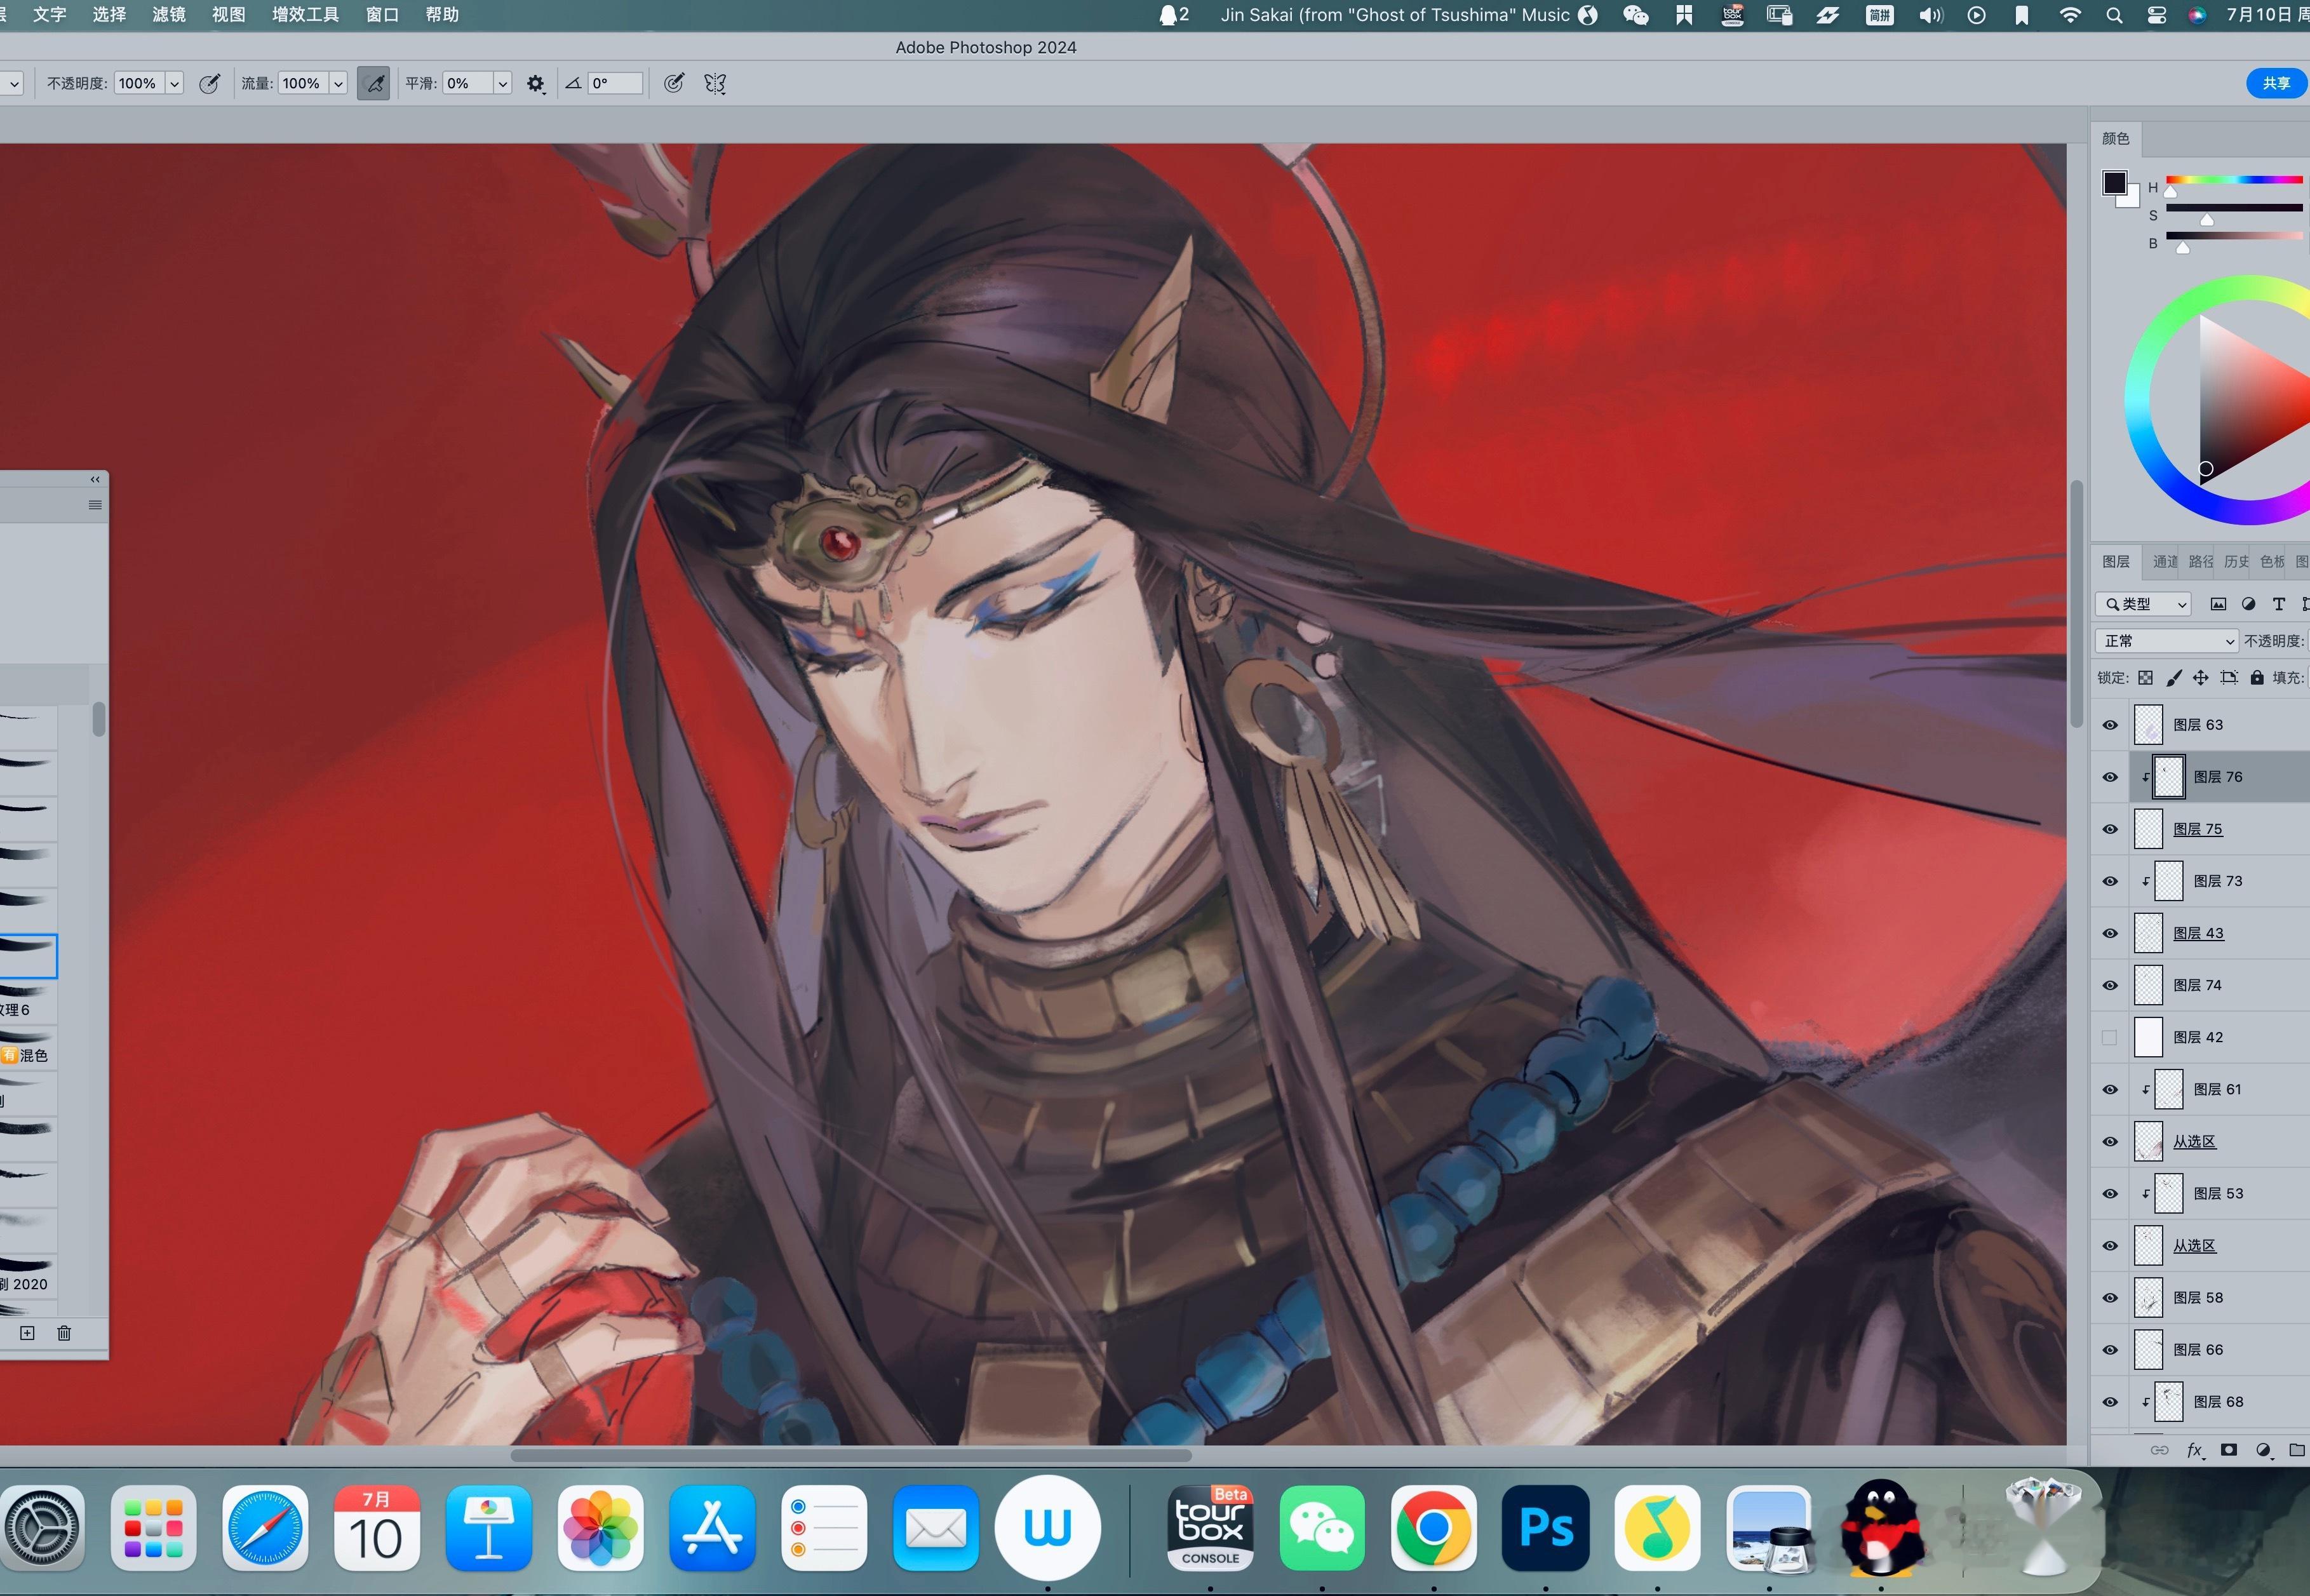Screen dimensions: 2310x1596
Task: Adjust the H hue slider
Action: tap(2235, 181)
